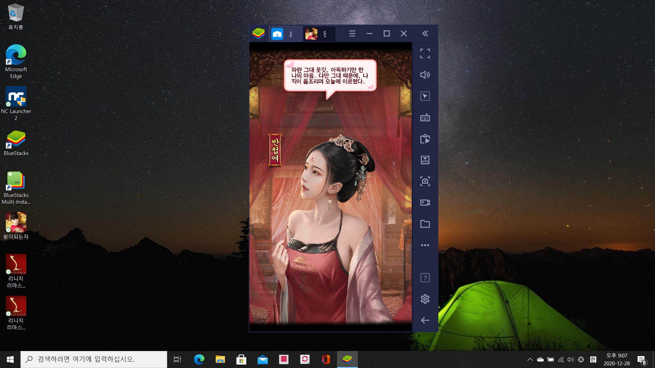Screen dimensions: 655x368
Task: Click the Install APK icon
Action: point(425,160)
